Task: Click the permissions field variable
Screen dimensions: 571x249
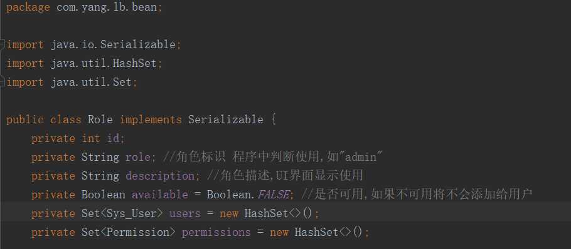Action: tap(216, 233)
